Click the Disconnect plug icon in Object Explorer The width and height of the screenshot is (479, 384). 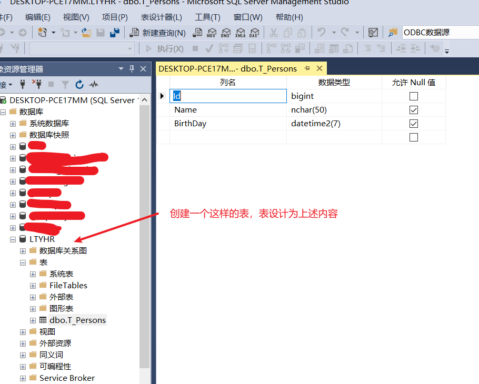(x=37, y=84)
